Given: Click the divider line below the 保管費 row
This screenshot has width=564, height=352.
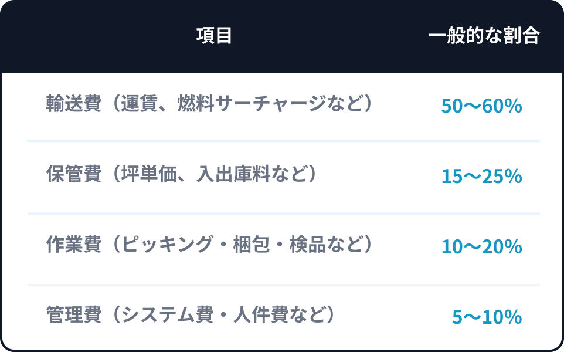Looking at the screenshot, I should [283, 214].
